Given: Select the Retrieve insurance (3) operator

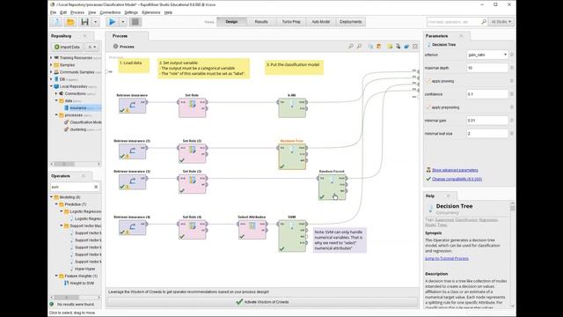Looking at the screenshot, I should click(133, 182).
